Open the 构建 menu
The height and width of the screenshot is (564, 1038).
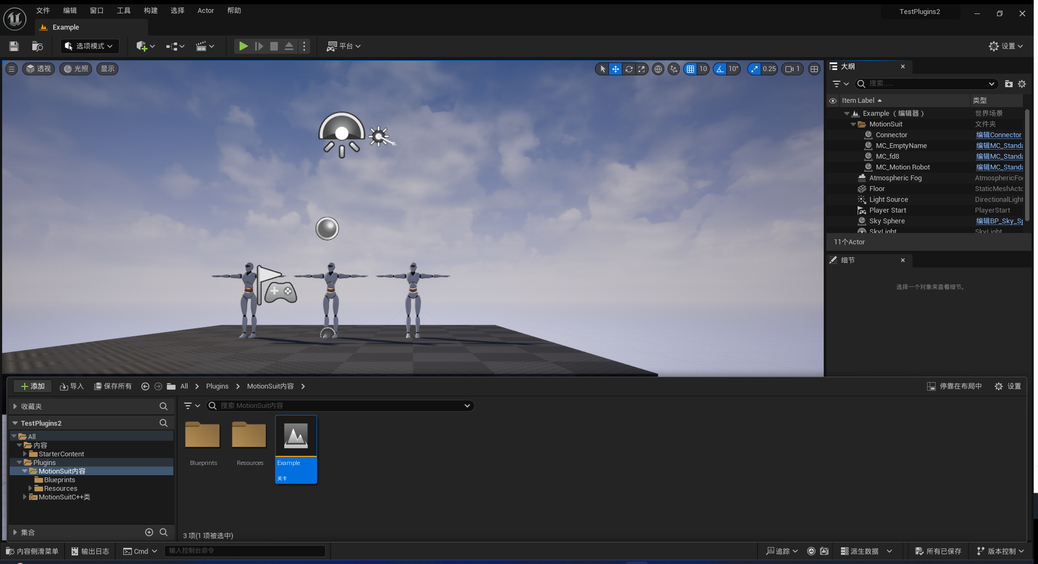click(151, 11)
